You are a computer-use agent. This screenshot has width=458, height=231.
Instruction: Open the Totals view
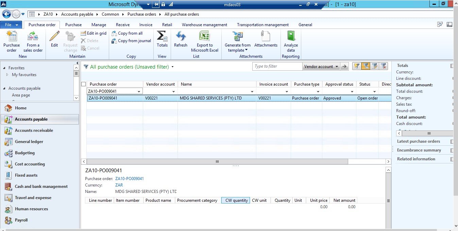[x=162, y=39]
